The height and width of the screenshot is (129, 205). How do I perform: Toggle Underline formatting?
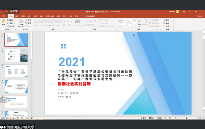[44, 25]
